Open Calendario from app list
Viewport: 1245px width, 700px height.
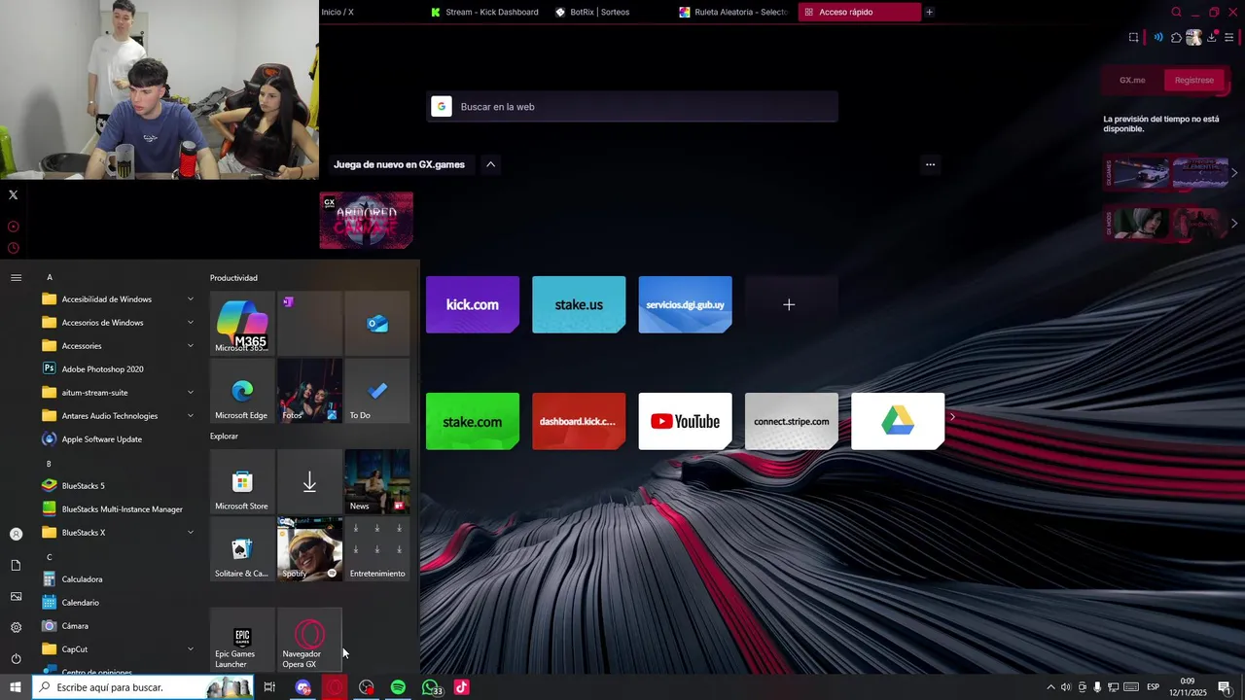click(x=119, y=603)
